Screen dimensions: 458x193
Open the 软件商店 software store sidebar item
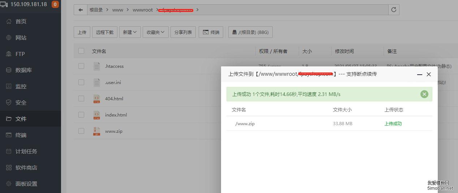(x=30, y=168)
